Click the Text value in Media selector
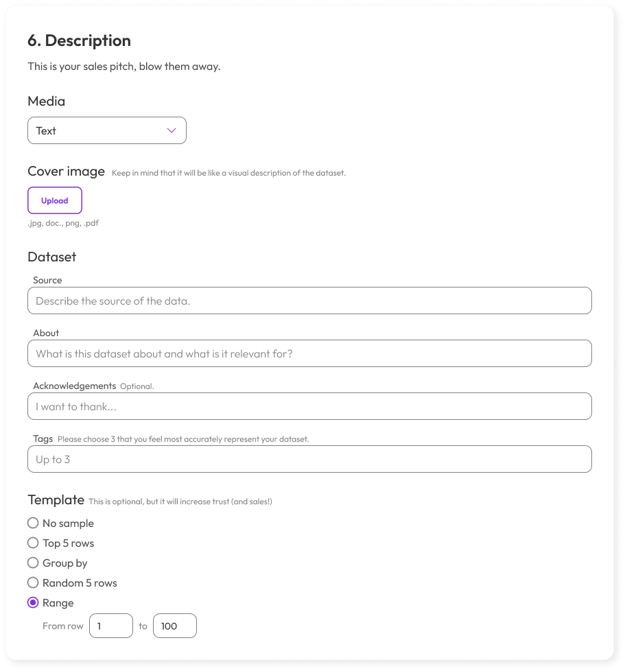Screen dimensions: 625x671 pos(47,130)
